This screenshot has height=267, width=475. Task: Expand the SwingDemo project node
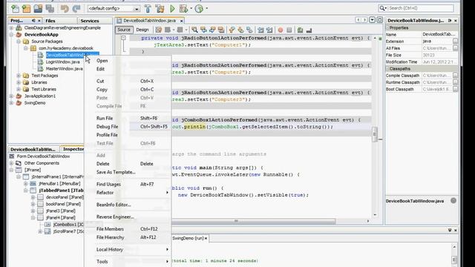(x=11, y=103)
